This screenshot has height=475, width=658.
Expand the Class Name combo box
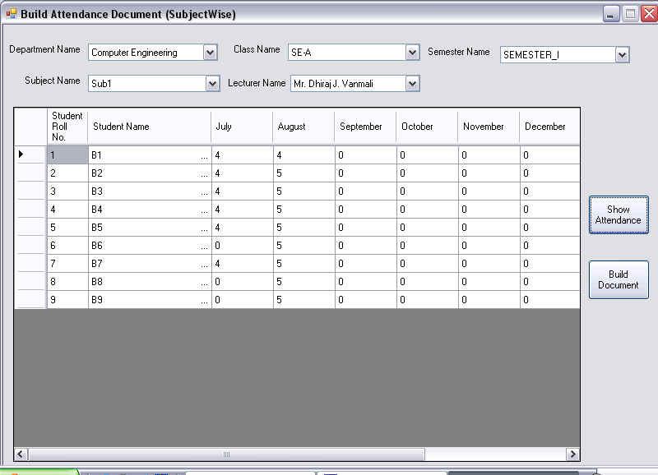click(413, 53)
